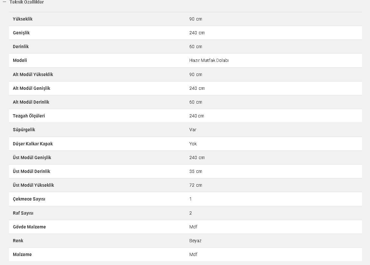This screenshot has height=265, width=370.
Task: Select the Raf Sayısı label
Action: 23,213
